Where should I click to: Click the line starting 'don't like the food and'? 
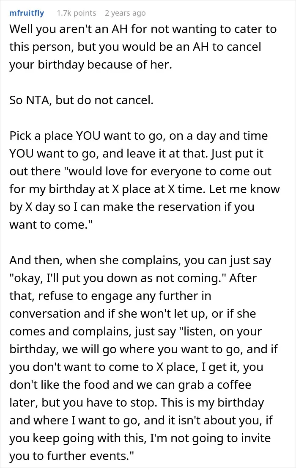pos(130,385)
